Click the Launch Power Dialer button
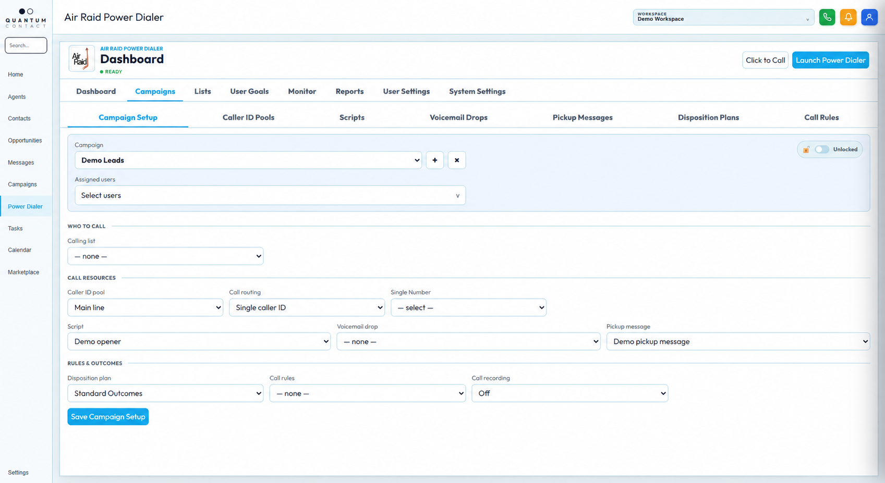Viewport: 885px width, 483px height. 830,60
